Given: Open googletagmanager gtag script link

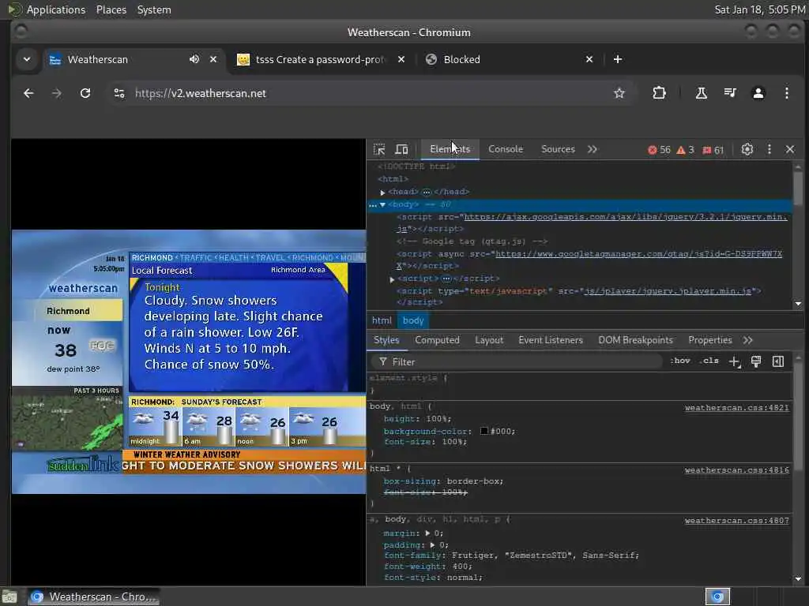Looking at the screenshot, I should pyautogui.click(x=638, y=254).
